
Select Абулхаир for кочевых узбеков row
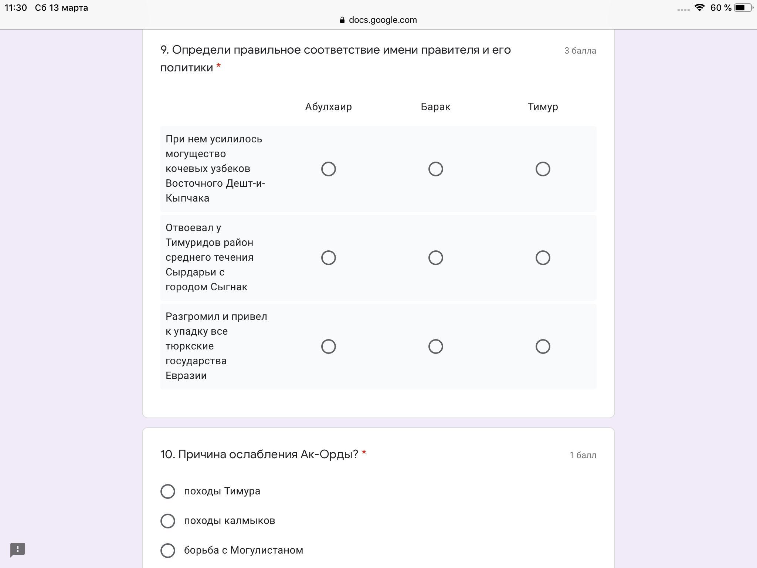coord(328,169)
